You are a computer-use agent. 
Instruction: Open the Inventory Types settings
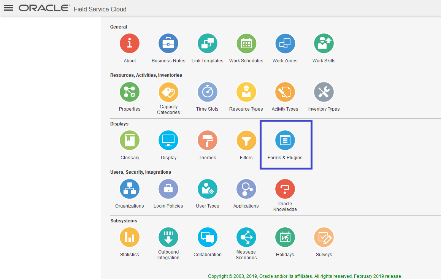(324, 92)
